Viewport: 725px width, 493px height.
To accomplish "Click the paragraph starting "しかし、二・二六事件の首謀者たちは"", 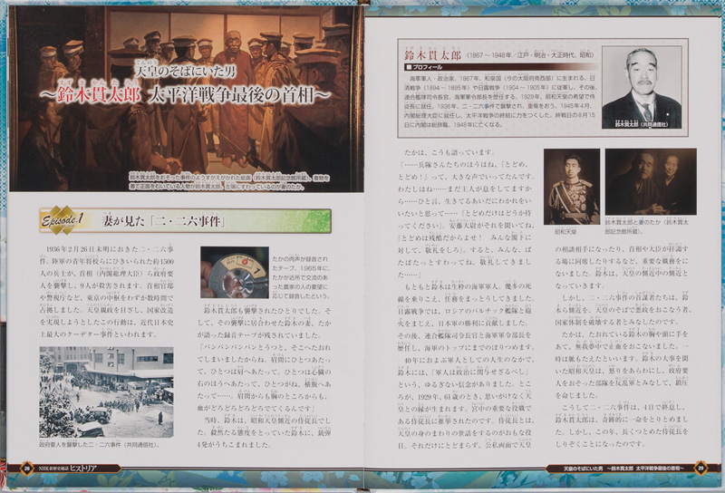I will tap(623, 309).
